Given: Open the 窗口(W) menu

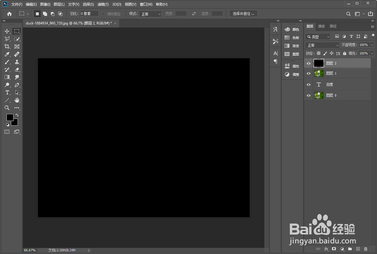Looking at the screenshot, I should 146,4.
